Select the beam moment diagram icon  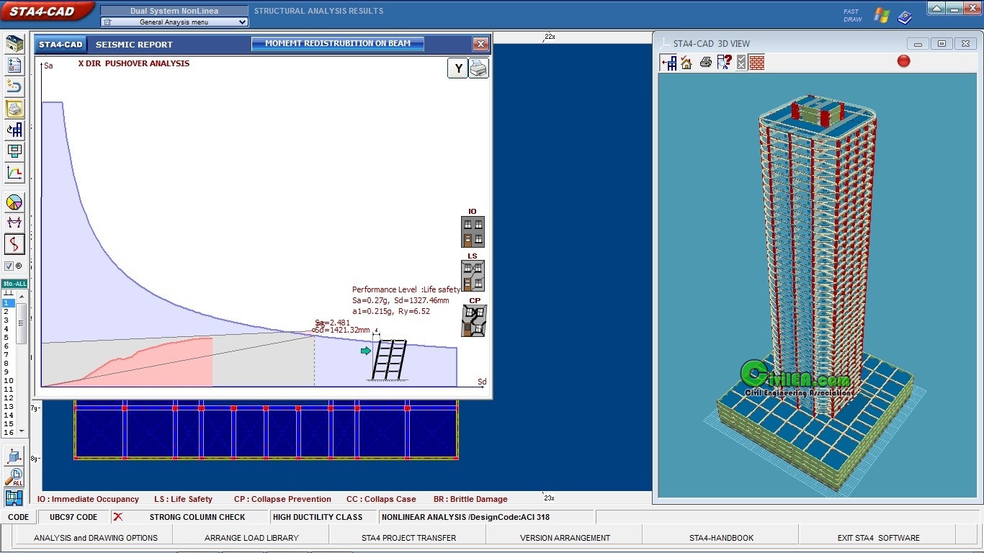click(x=14, y=223)
